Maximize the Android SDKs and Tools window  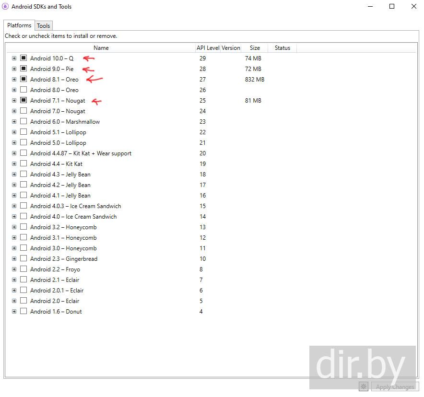click(392, 6)
